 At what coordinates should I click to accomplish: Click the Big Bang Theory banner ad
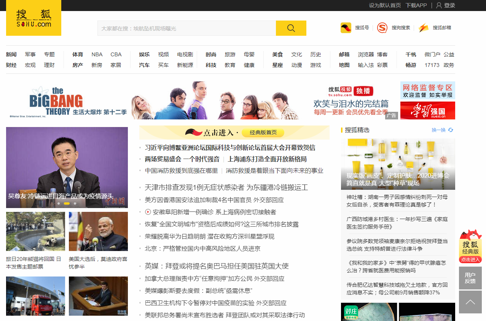[202, 100]
